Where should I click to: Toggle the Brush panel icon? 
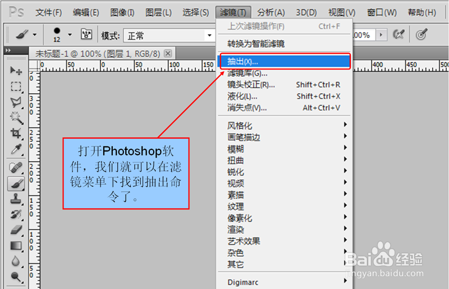coord(86,34)
